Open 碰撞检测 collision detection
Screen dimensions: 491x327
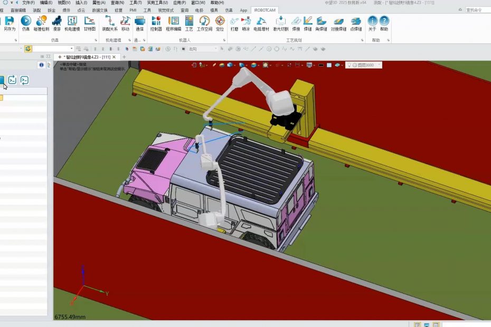coord(41,23)
